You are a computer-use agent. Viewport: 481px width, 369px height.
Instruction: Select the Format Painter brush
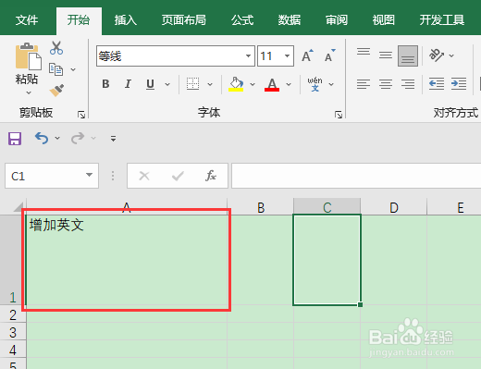tap(56, 90)
